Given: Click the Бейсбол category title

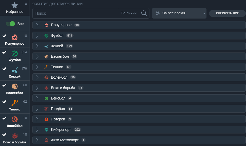Looking at the screenshot, I should click(x=58, y=98).
